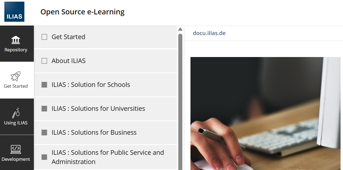Image resolution: width=343 pixels, height=170 pixels.
Task: Click the filled square beside Solution for Schools
Action: pyautogui.click(x=44, y=85)
